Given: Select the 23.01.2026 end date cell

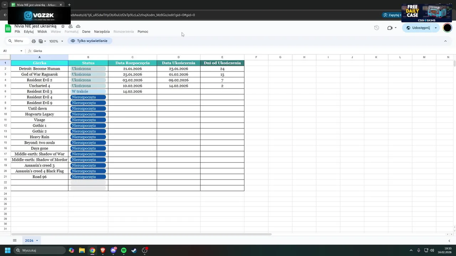Looking at the screenshot, I should 178,69.
